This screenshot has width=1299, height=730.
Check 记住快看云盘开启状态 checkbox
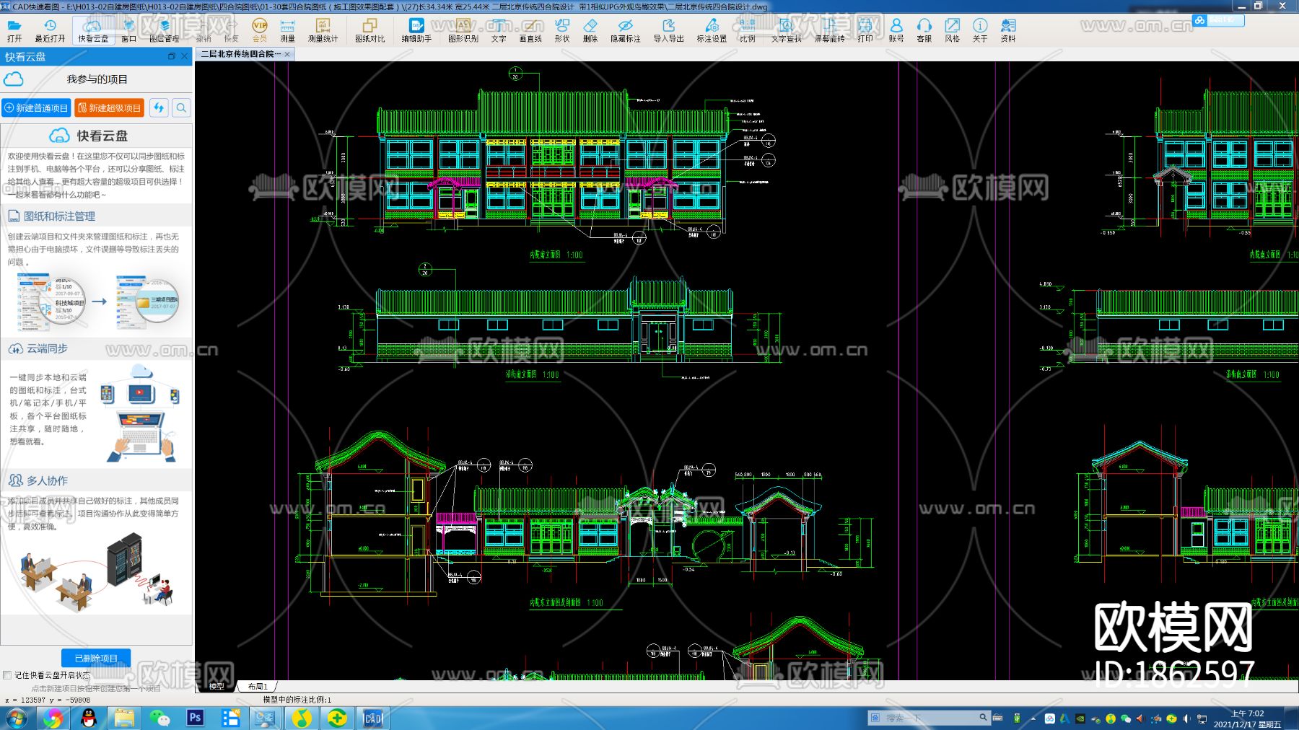pos(7,675)
